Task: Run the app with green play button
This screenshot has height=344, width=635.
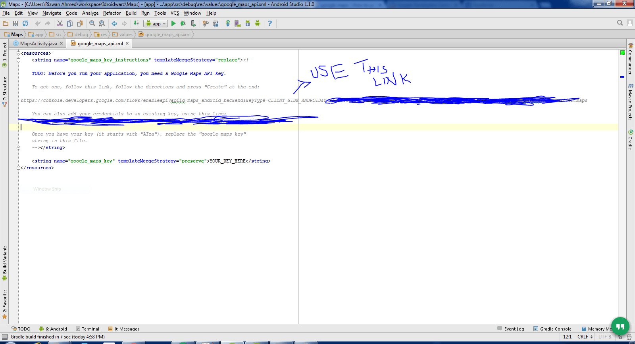Action: coord(173,23)
